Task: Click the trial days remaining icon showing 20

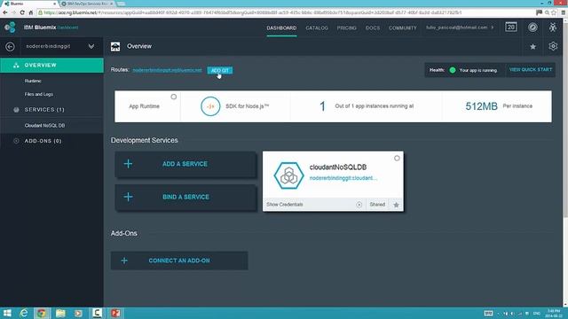Action: point(511,27)
